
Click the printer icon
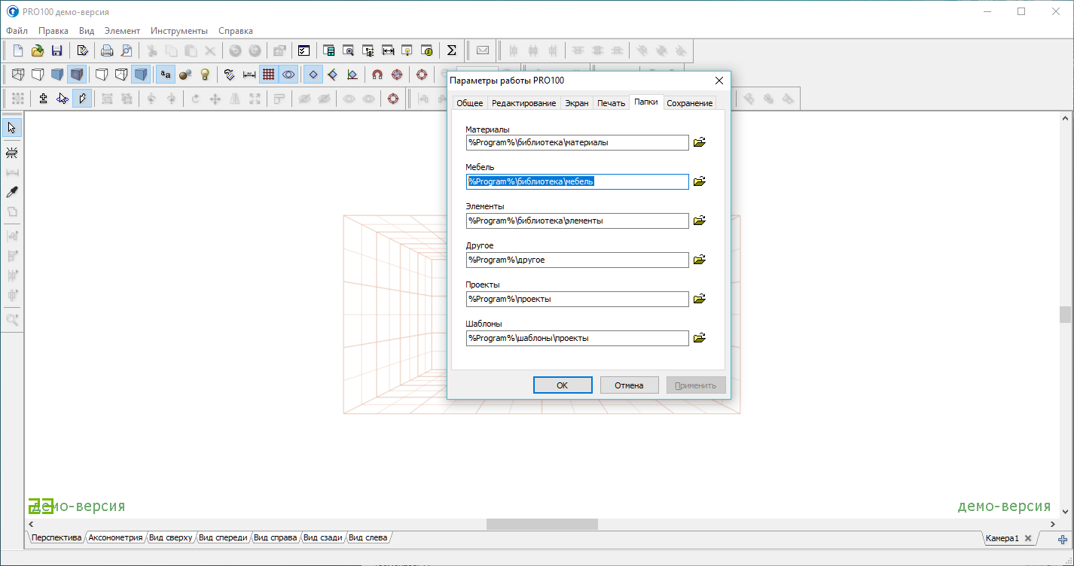pyautogui.click(x=107, y=50)
